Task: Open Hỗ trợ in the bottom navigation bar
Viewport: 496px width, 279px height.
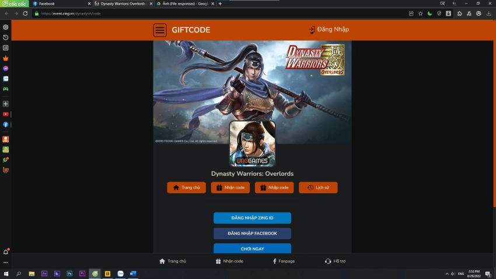Action: pyautogui.click(x=335, y=261)
